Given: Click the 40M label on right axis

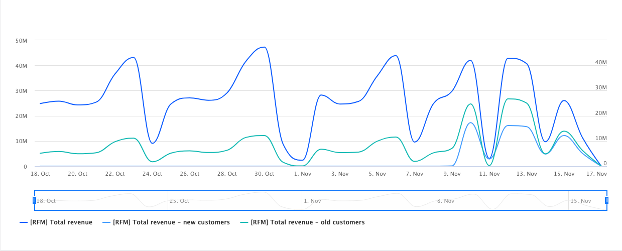Looking at the screenshot, I should coord(601,63).
